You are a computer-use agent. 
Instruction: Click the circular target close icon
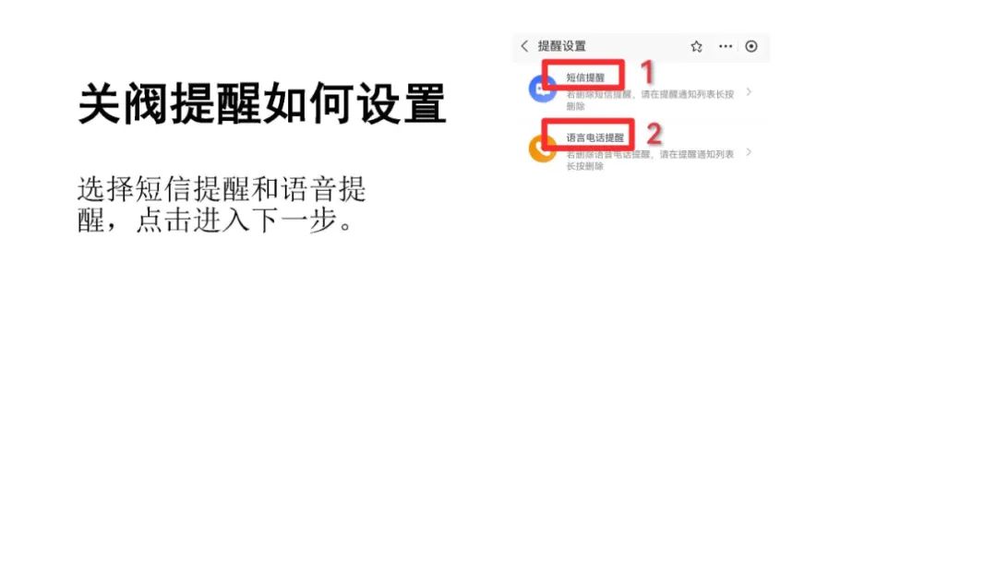[x=751, y=46]
